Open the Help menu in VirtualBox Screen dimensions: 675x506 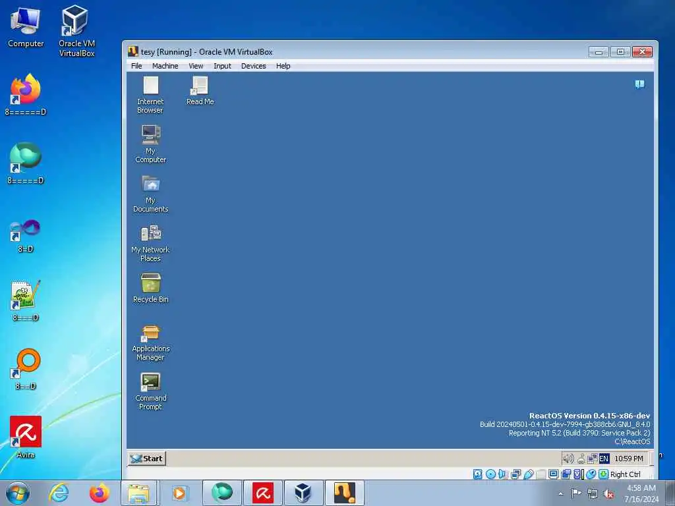283,66
